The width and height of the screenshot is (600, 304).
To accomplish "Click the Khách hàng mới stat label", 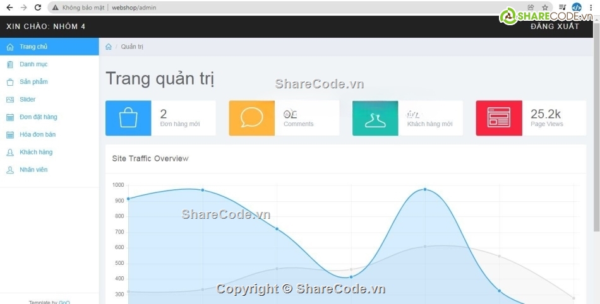I will tap(429, 124).
